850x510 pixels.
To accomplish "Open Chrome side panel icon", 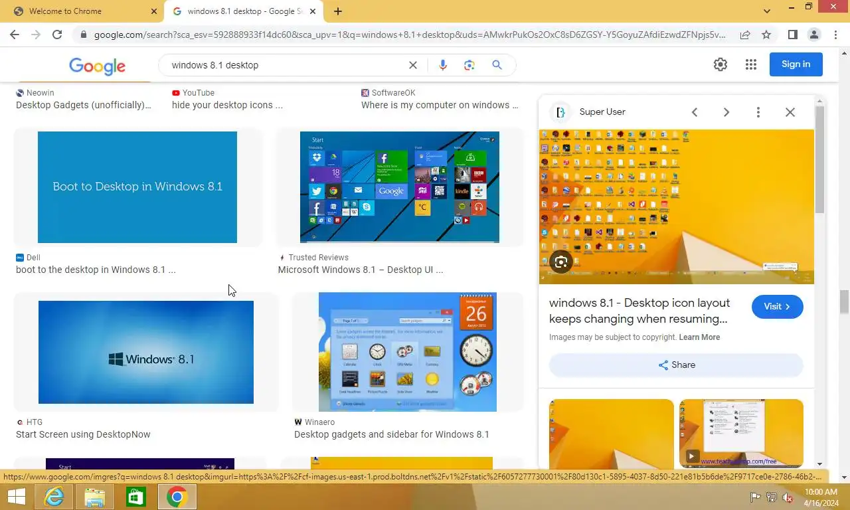I will pyautogui.click(x=792, y=35).
